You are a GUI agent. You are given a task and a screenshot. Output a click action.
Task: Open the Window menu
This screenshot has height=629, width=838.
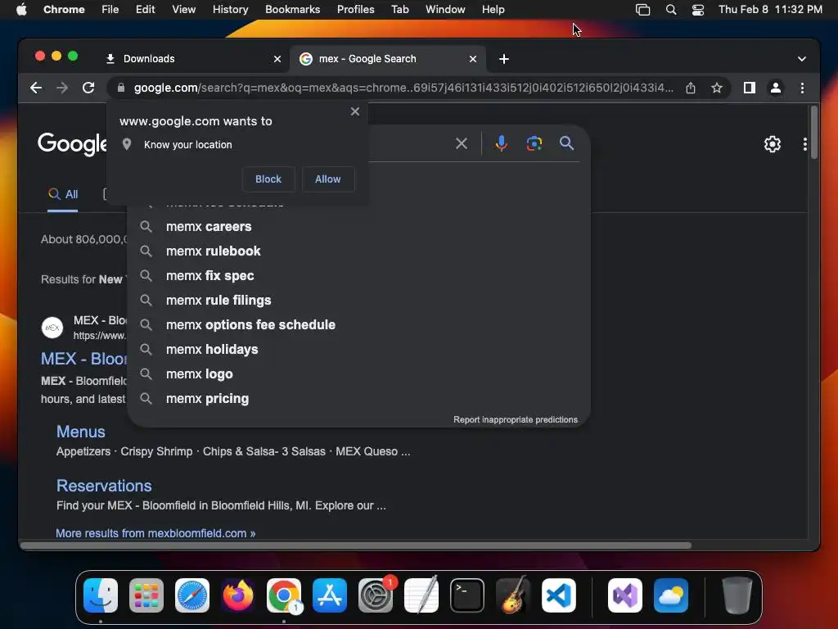[445, 10]
